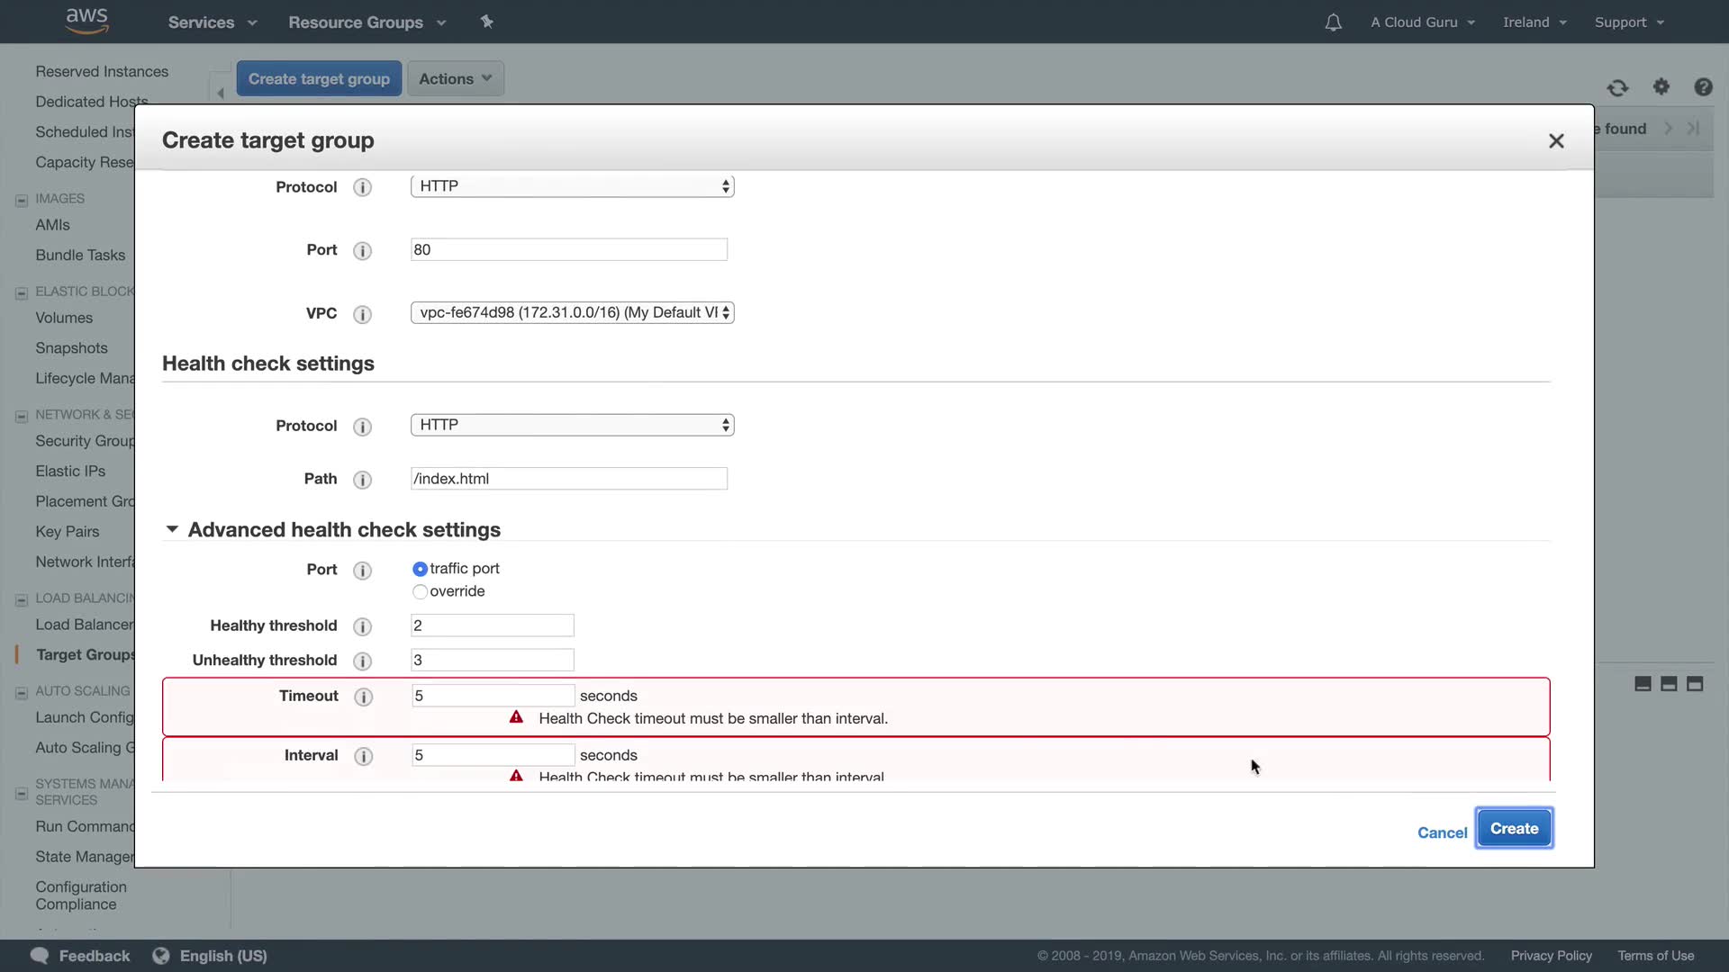The height and width of the screenshot is (972, 1729).
Task: Click the info icon beside Timeout
Action: pos(363,697)
